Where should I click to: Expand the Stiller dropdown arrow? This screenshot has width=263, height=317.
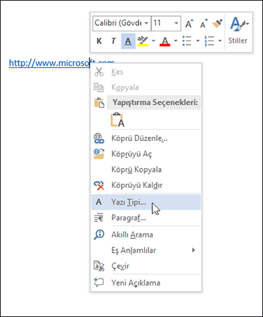click(248, 24)
